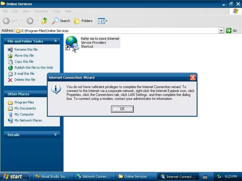242x181 pixels.
Task: Click into the Address field path
Action: click(x=117, y=31)
